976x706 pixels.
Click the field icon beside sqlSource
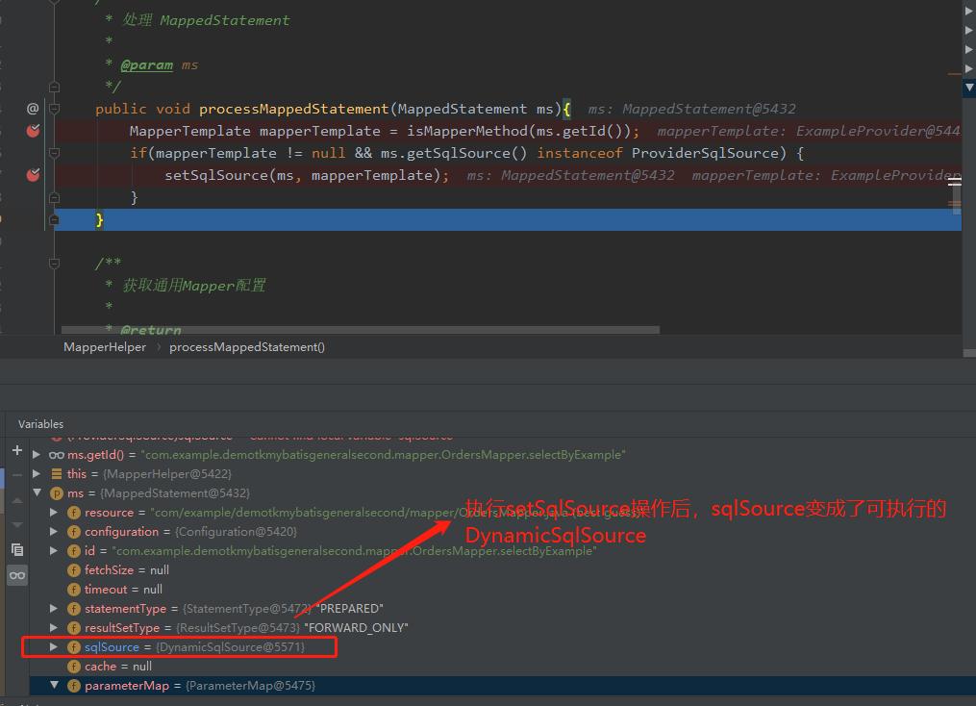(x=74, y=647)
